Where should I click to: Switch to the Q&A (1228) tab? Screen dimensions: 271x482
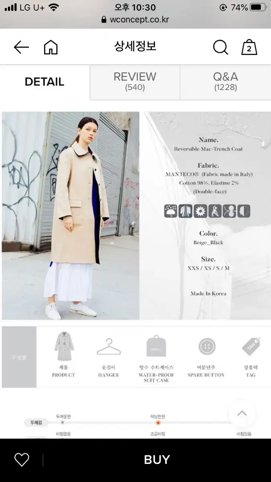click(x=226, y=82)
